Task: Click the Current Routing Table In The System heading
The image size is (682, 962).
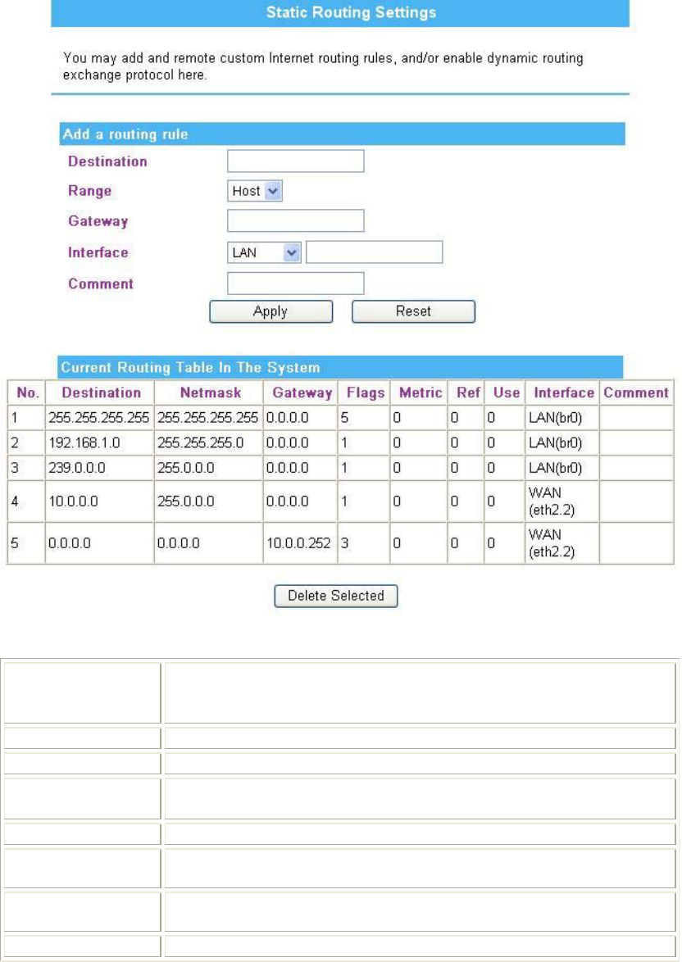Action: pos(190,368)
